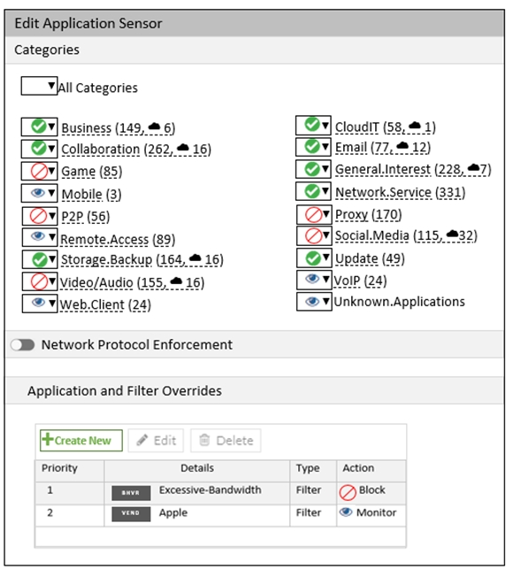Image resolution: width=513 pixels, height=577 pixels.
Task: Click the Priority column header
Action: click(x=59, y=468)
